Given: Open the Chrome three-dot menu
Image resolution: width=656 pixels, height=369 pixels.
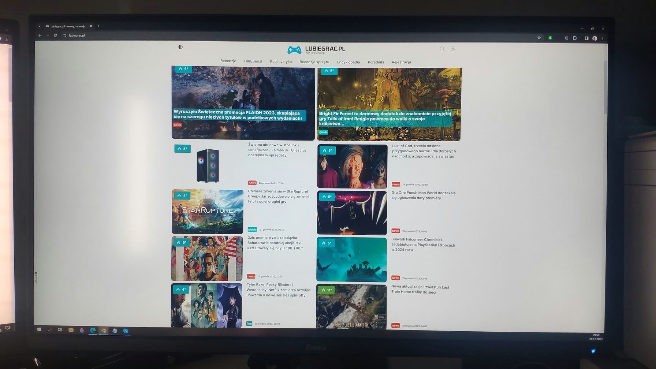Looking at the screenshot, I should coord(603,38).
